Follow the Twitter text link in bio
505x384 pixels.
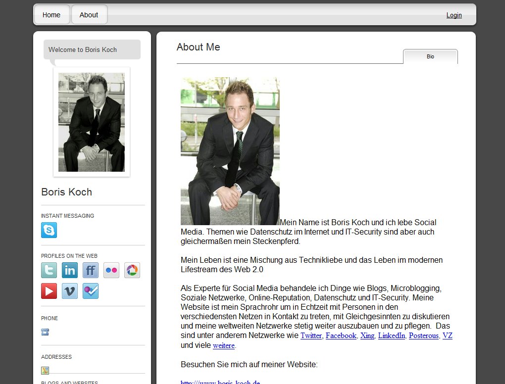click(x=311, y=336)
